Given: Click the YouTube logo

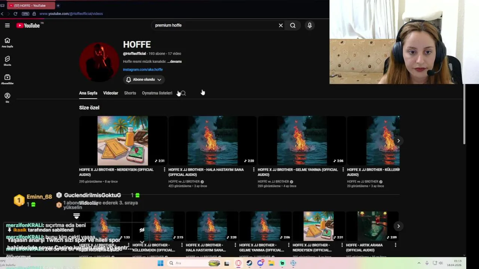Looking at the screenshot, I should point(28,25).
